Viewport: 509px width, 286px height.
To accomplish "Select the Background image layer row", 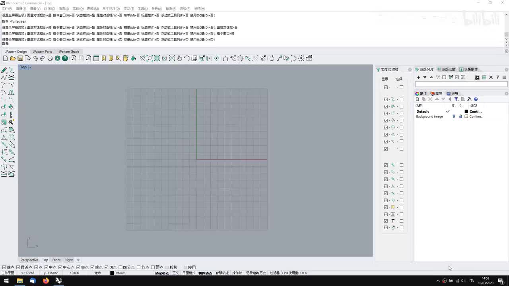I will 461,116.
